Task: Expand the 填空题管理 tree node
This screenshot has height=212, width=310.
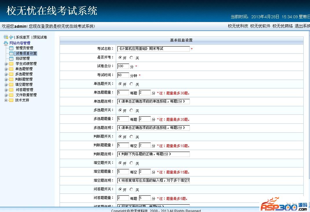Action: pyautogui.click(x=6, y=84)
